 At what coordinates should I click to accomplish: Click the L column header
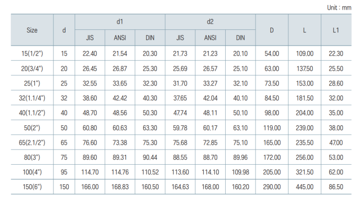(x=304, y=30)
